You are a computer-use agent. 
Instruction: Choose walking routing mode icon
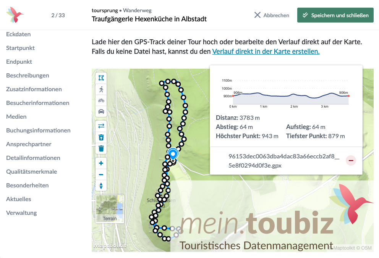101,89
